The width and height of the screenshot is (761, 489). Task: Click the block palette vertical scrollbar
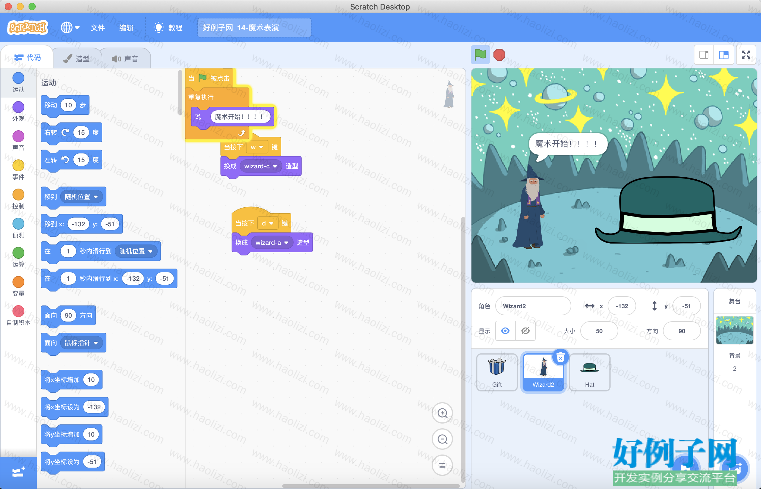[180, 93]
